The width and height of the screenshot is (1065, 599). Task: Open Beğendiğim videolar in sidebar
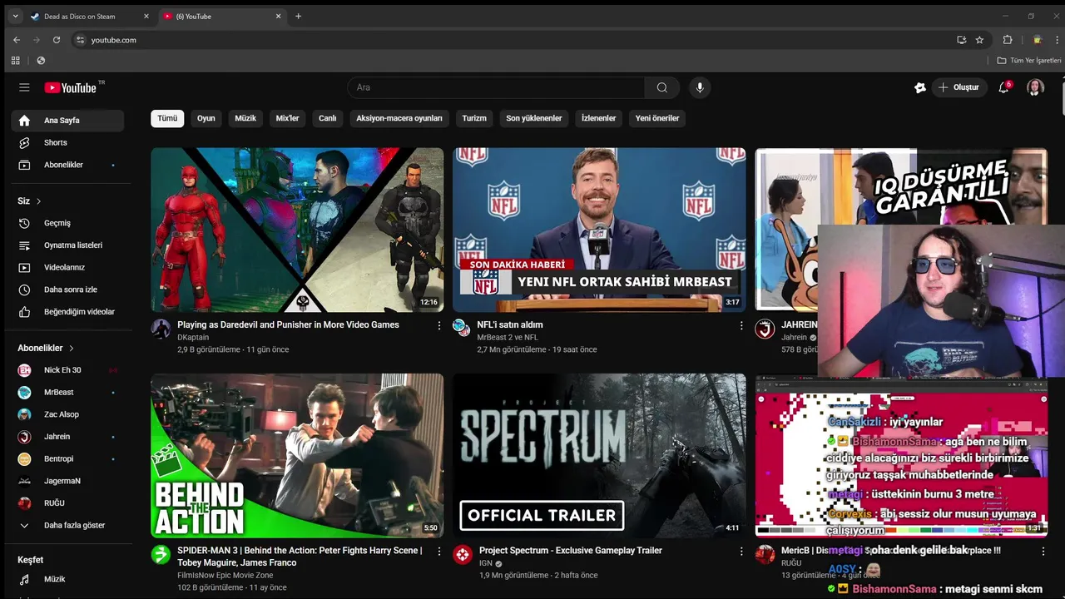click(68, 312)
